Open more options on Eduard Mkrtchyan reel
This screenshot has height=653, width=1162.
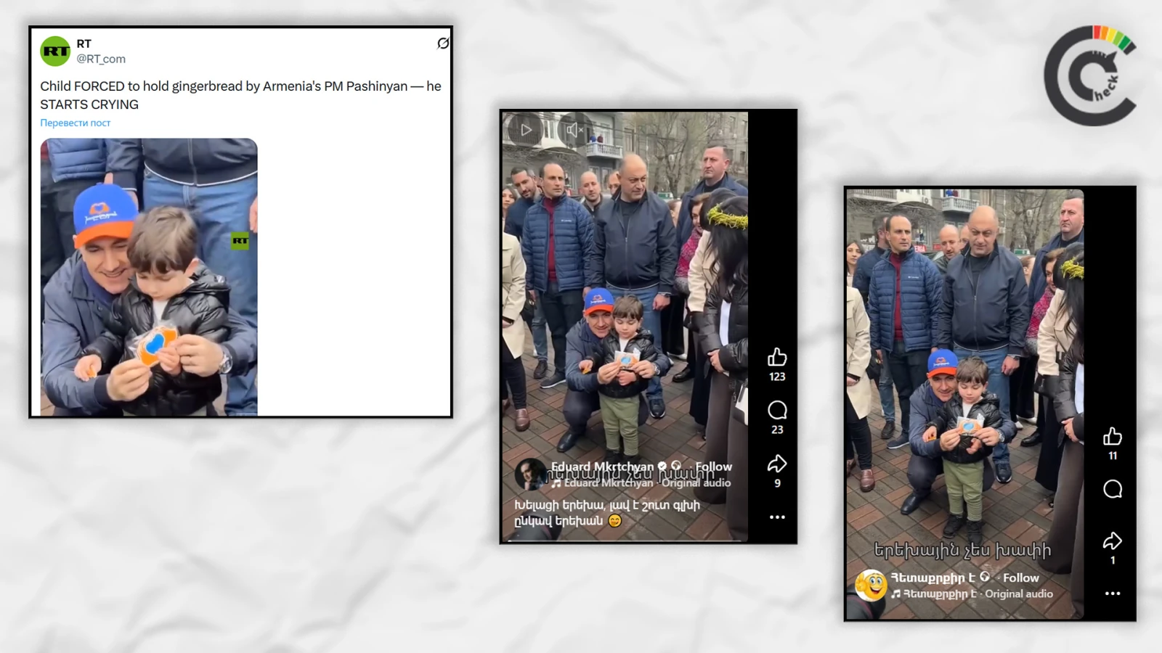click(777, 517)
